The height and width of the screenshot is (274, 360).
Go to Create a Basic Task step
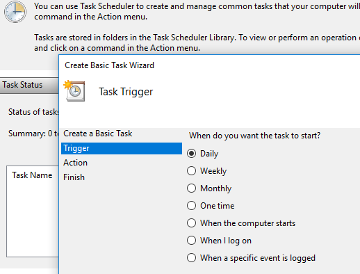coord(98,134)
